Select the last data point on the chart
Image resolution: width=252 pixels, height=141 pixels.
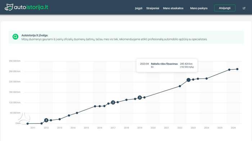[237, 69]
